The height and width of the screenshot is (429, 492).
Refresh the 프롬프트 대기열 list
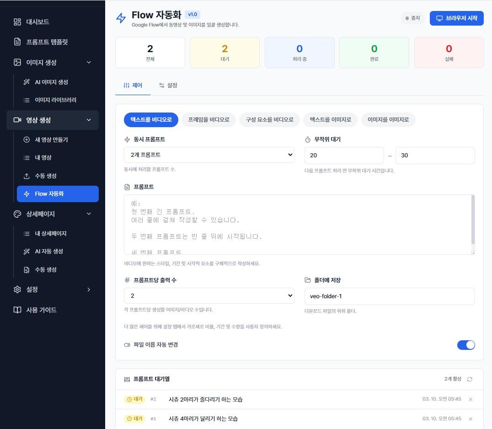pyautogui.click(x=470, y=379)
